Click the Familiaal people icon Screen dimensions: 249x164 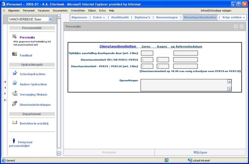[14, 54]
